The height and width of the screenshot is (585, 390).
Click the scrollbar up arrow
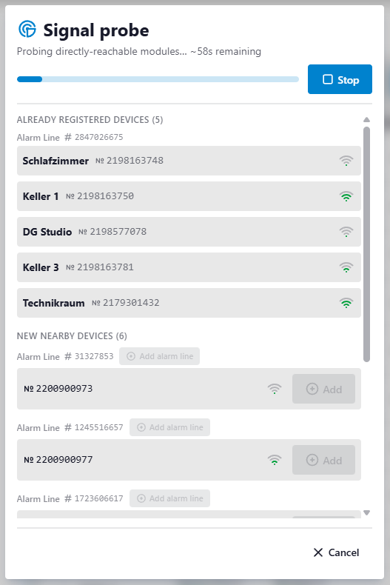coord(366,120)
